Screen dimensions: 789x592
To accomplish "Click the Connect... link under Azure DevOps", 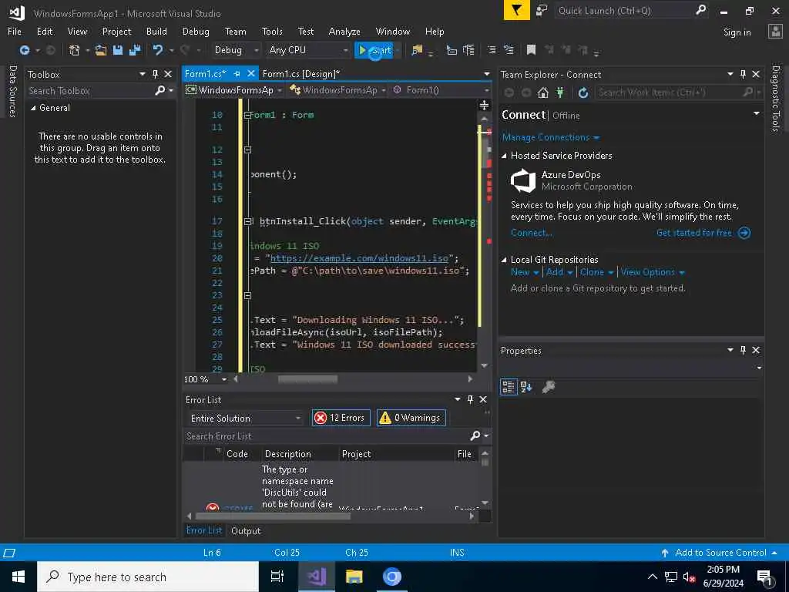I will point(532,233).
